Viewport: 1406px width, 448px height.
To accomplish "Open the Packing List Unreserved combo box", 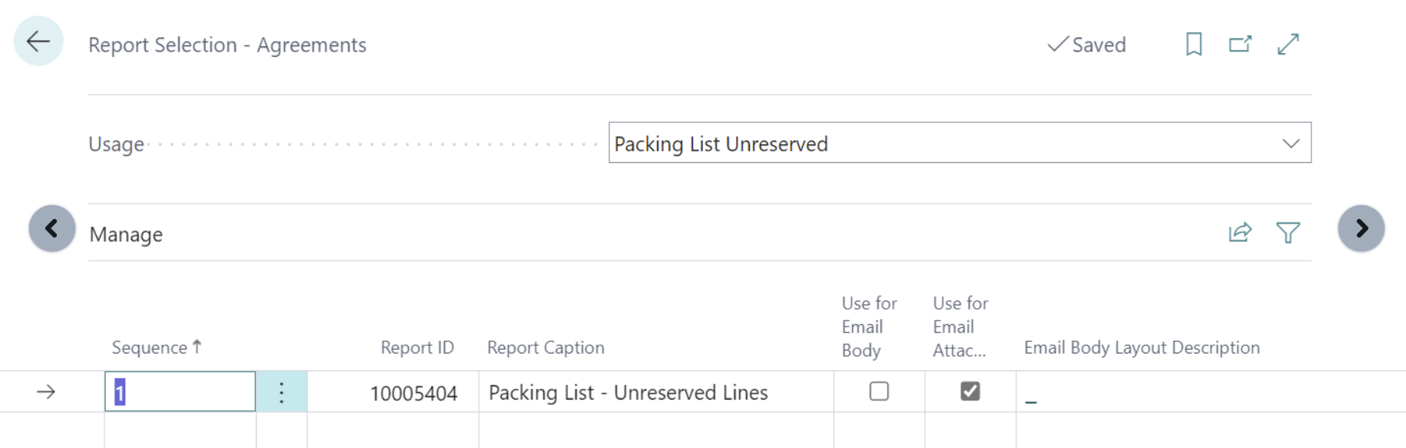I will coord(945,144).
